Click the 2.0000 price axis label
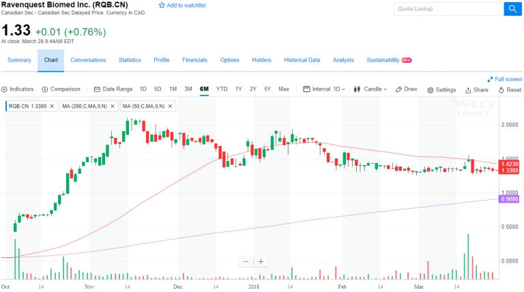524x292 pixels. pyautogui.click(x=509, y=125)
